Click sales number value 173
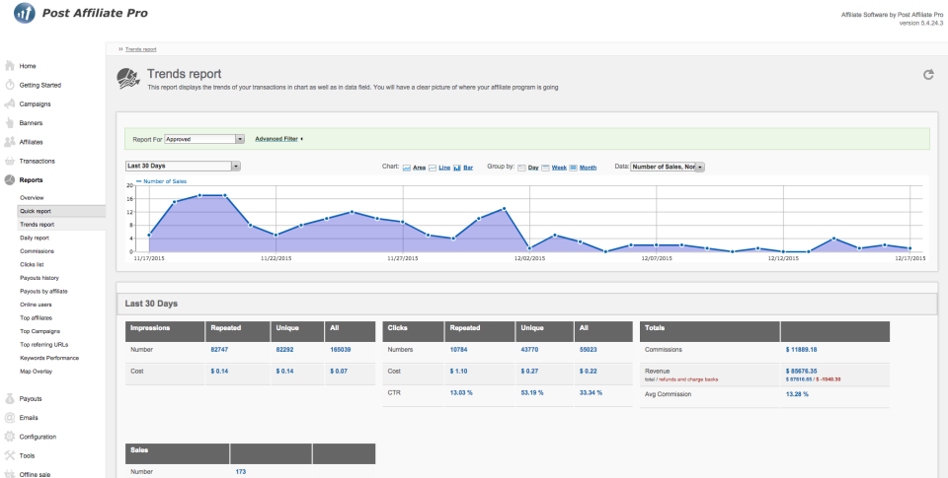Image resolution: width=948 pixels, height=478 pixels. click(241, 472)
